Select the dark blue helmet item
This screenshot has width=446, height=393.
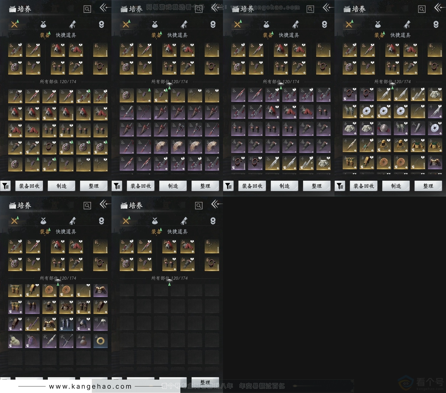tap(83, 324)
